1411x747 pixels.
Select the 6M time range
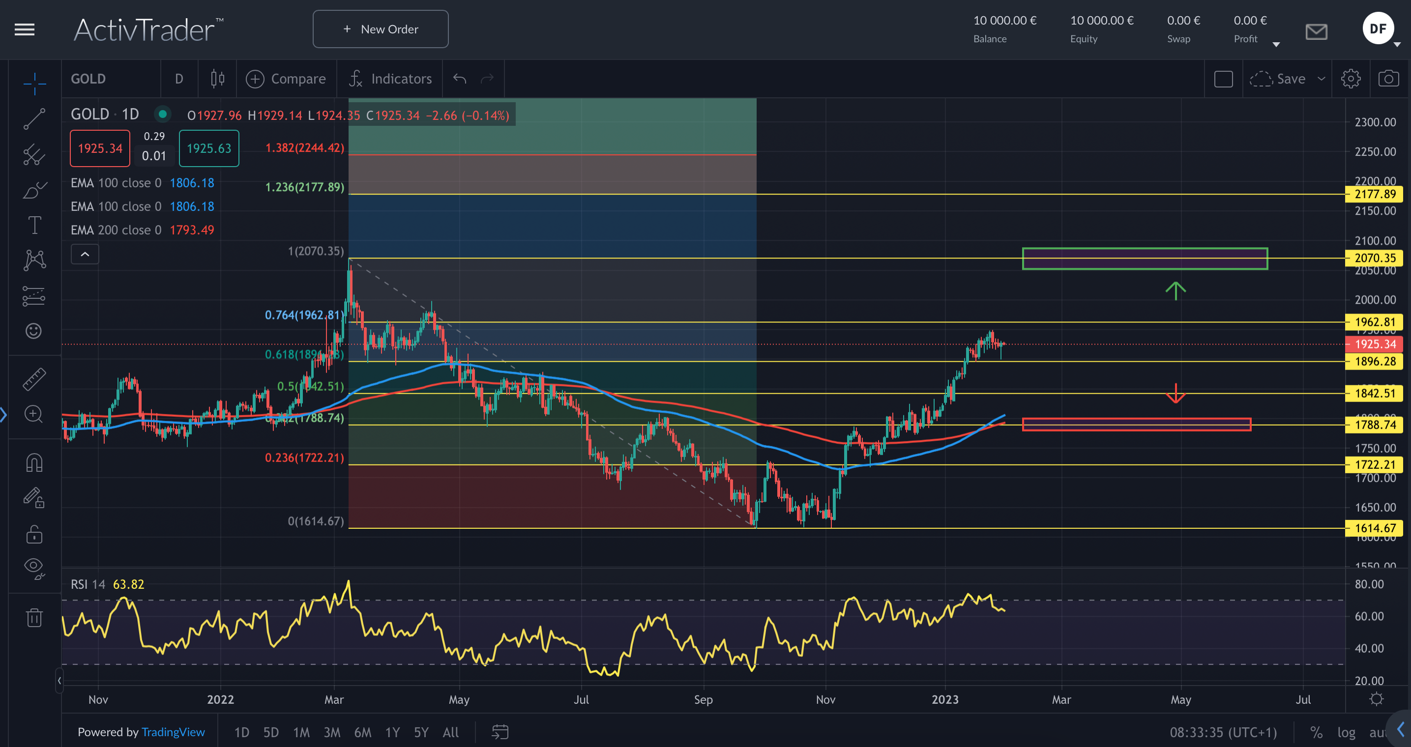[x=362, y=732]
